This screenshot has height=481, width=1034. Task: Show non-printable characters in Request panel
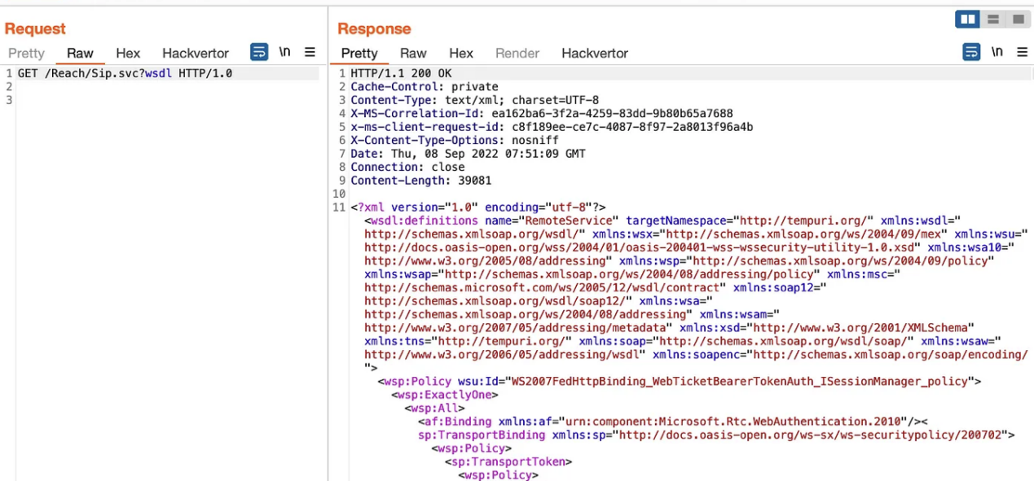pos(284,52)
